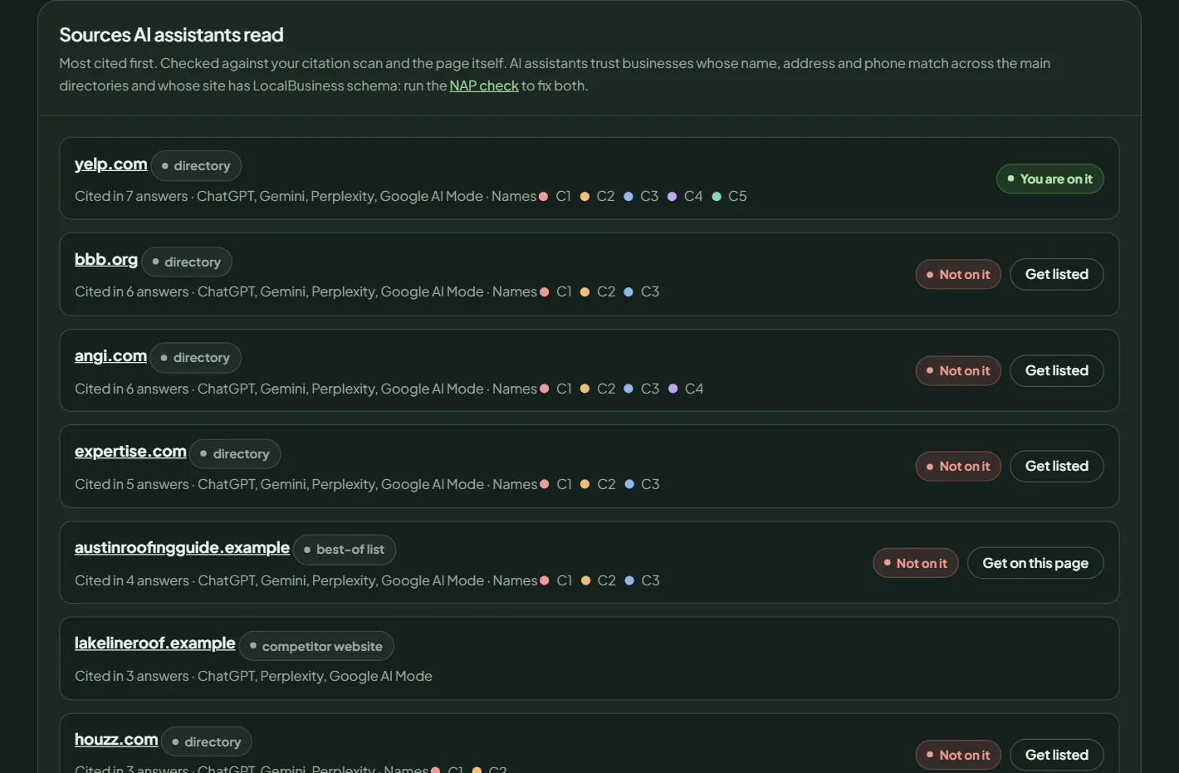The width and height of the screenshot is (1179, 773).
Task: Open the NAP check link
Action: (x=484, y=86)
